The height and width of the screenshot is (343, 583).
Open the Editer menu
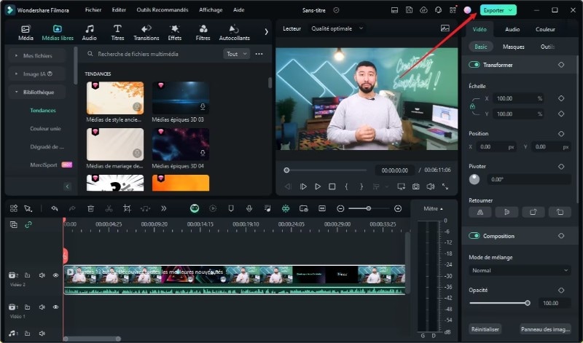click(119, 10)
